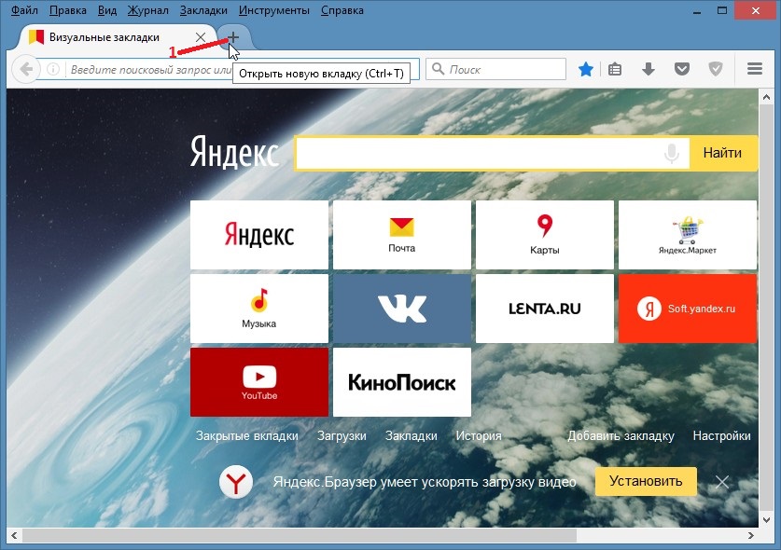Click the grey shield icon in toolbar

pyautogui.click(x=716, y=69)
